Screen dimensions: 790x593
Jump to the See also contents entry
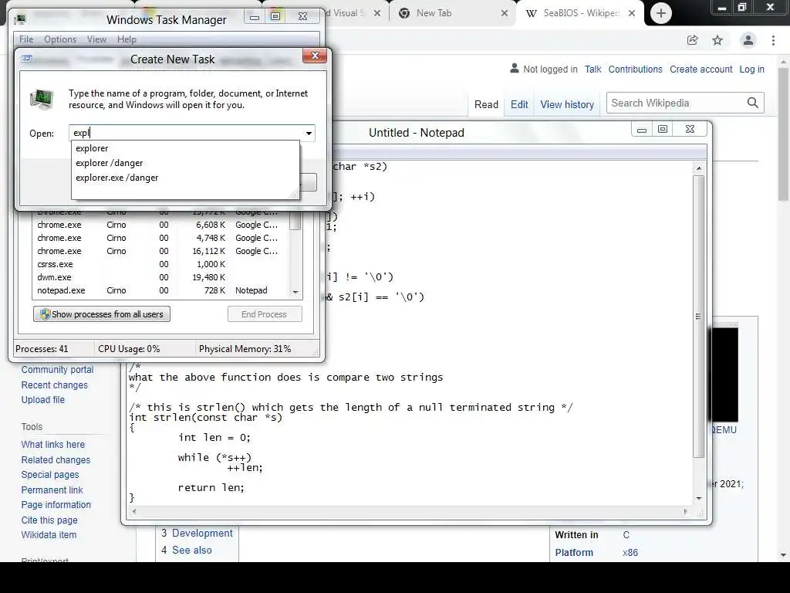(192, 550)
